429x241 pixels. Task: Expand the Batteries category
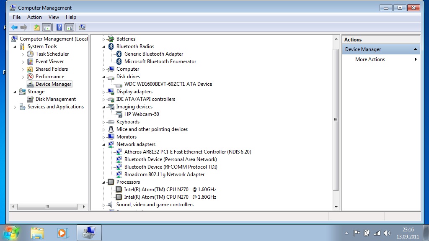[x=103, y=39]
